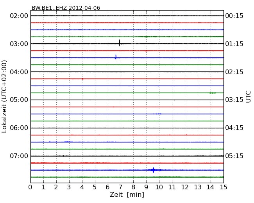Image resolution: width=254 pixels, height=203 pixels.
Task: Click the 7 minute tick label
Action: pos(120,187)
